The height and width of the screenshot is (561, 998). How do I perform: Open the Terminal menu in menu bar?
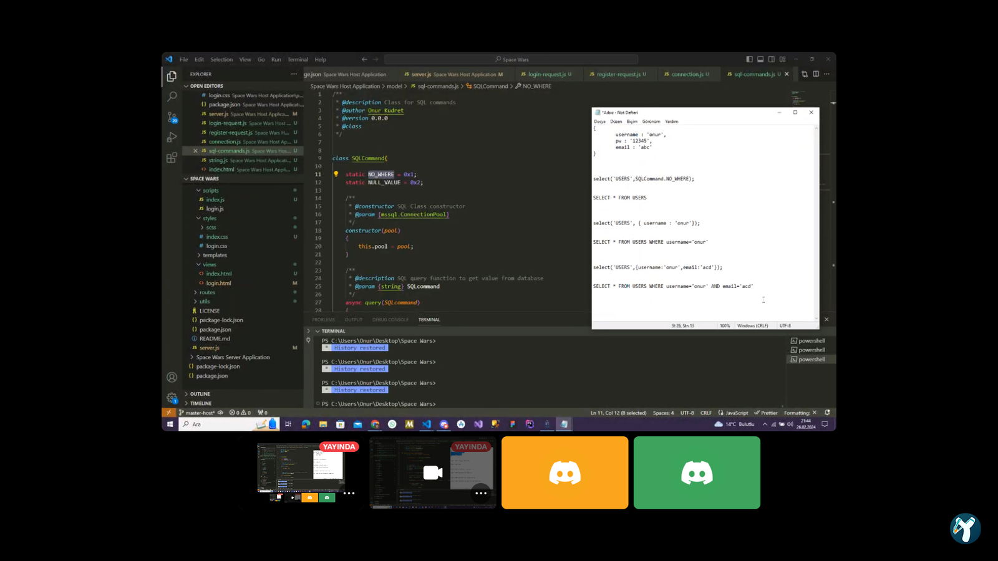coord(298,60)
